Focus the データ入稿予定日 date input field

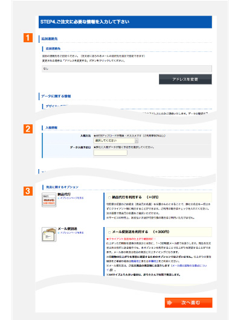coord(111,153)
